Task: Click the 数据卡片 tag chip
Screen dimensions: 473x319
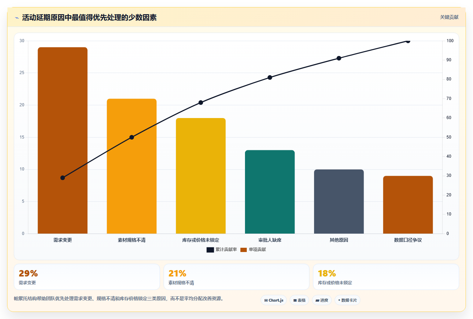Action: [347, 300]
